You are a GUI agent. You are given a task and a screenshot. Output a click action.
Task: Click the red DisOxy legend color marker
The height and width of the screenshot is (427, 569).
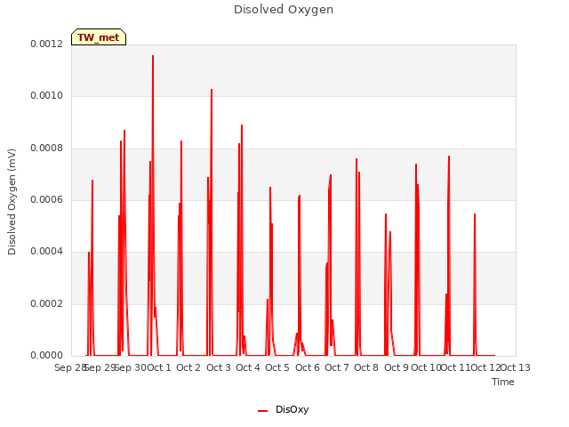[x=263, y=411]
